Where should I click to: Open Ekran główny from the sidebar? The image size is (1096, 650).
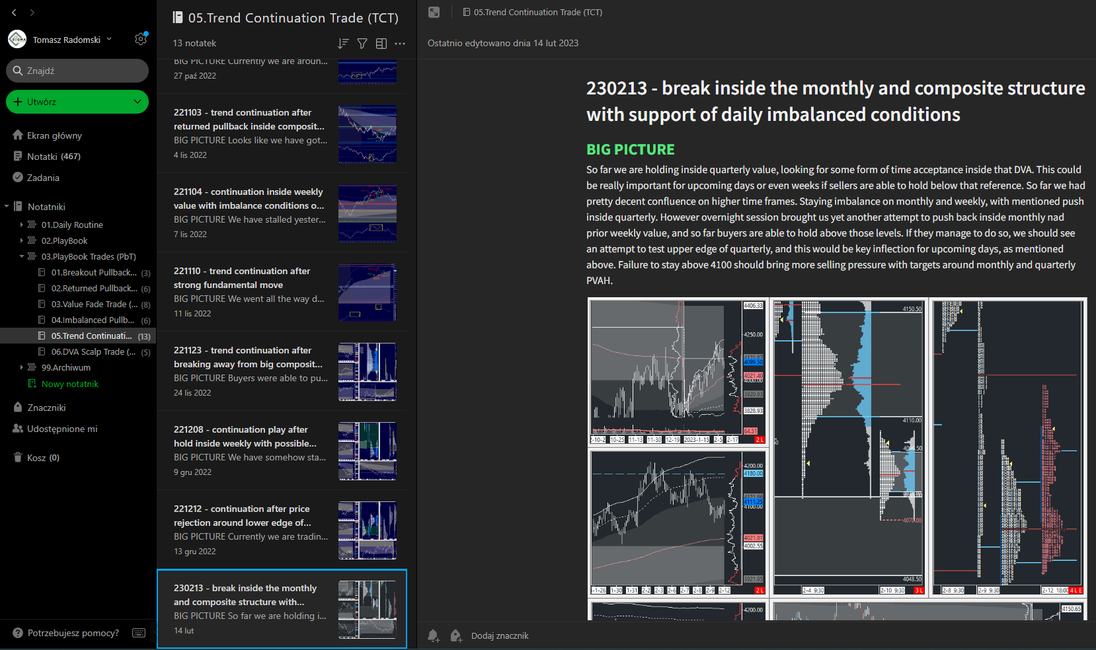click(x=54, y=135)
